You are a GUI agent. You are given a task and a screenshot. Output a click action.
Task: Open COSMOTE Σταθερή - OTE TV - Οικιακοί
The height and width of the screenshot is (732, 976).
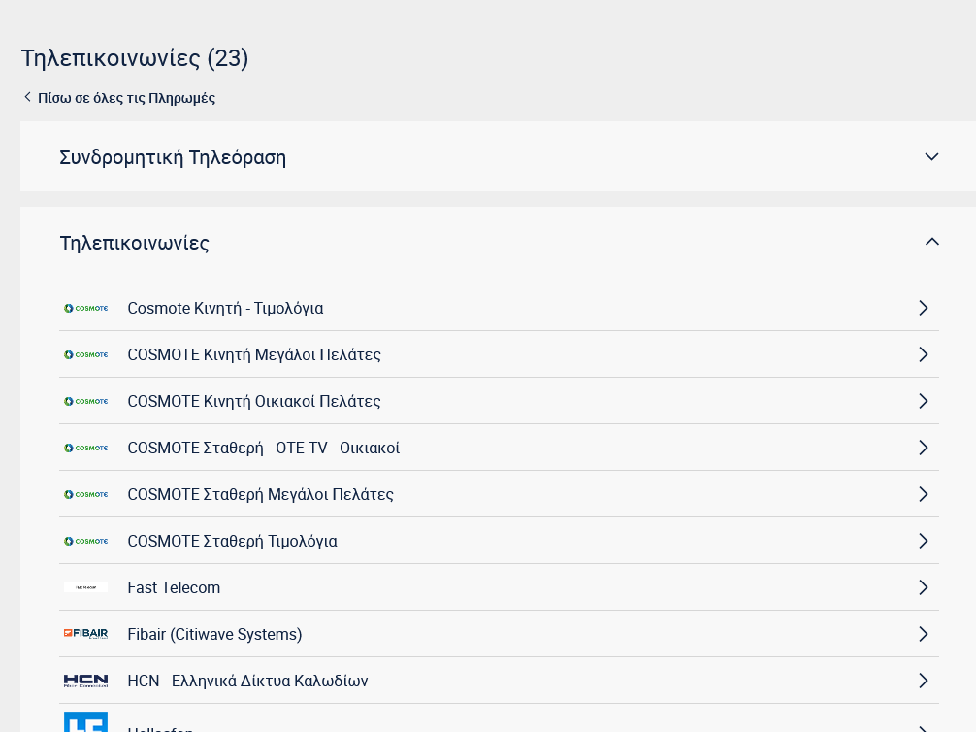tap(263, 448)
